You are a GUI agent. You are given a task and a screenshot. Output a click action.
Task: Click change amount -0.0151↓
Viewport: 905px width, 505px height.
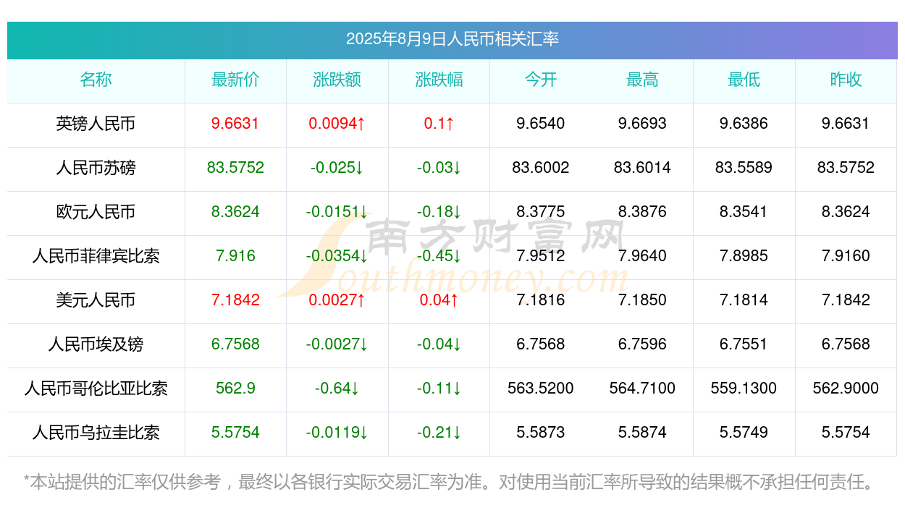tap(337, 212)
